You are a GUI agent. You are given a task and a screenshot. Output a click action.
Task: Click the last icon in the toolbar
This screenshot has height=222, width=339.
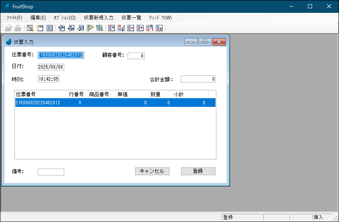159,28
